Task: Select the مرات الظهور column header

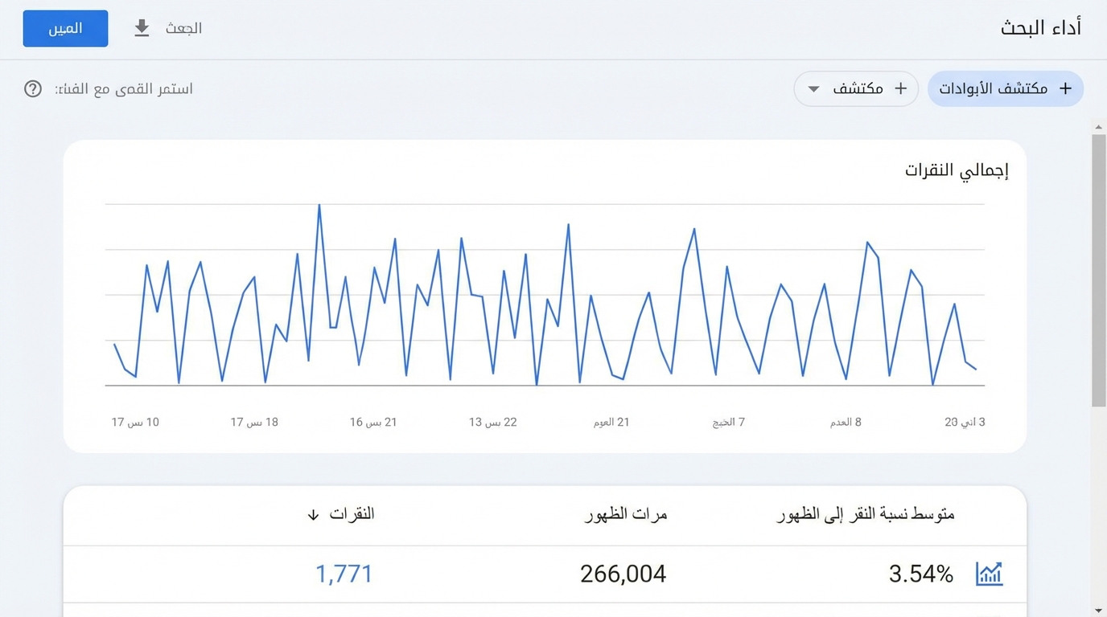Action: [625, 514]
